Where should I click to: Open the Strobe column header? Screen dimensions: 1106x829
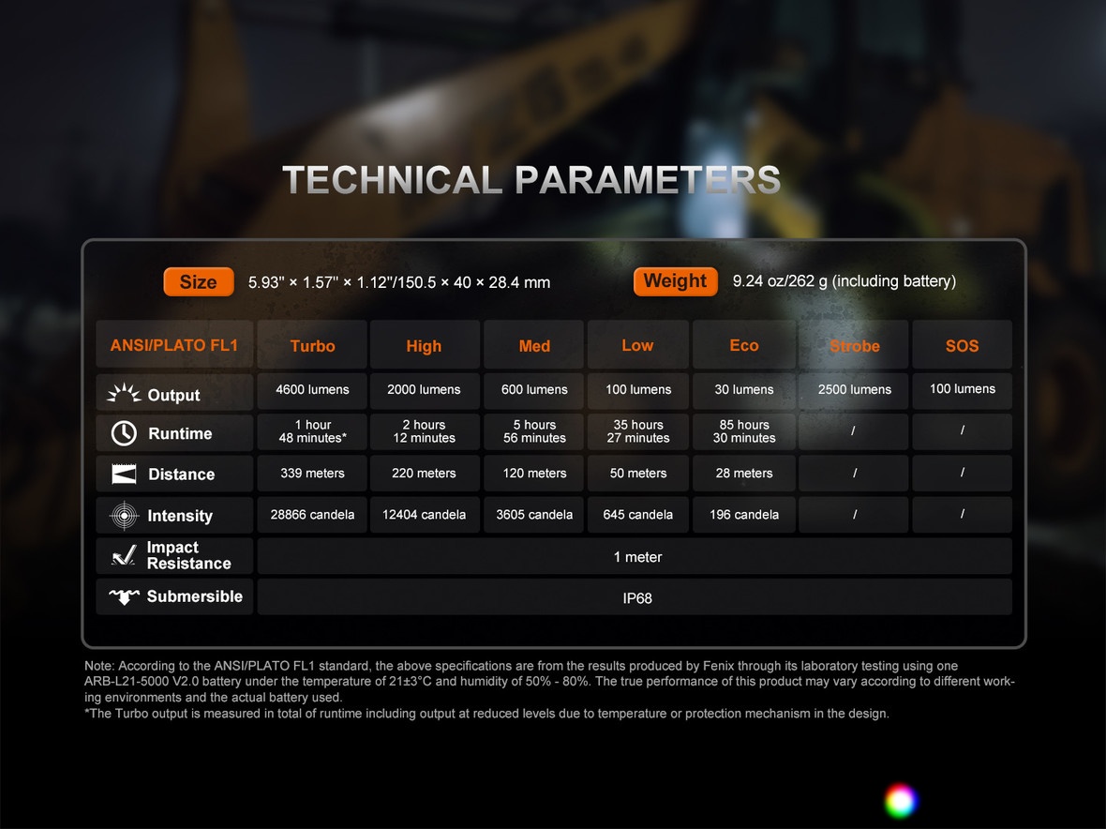point(854,346)
